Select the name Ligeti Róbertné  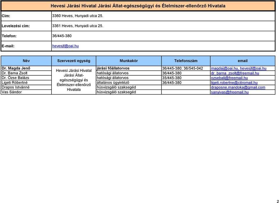point(15,83)
